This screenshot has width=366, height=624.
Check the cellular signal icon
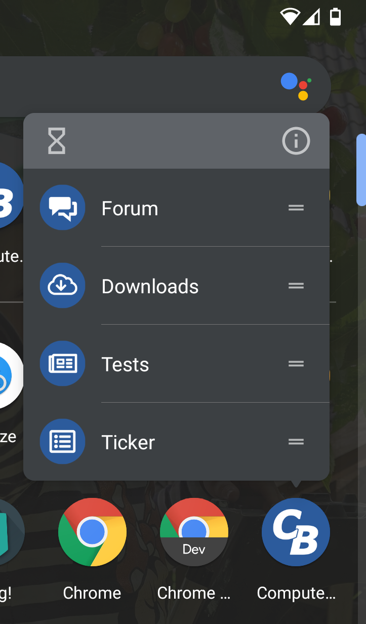tap(311, 17)
